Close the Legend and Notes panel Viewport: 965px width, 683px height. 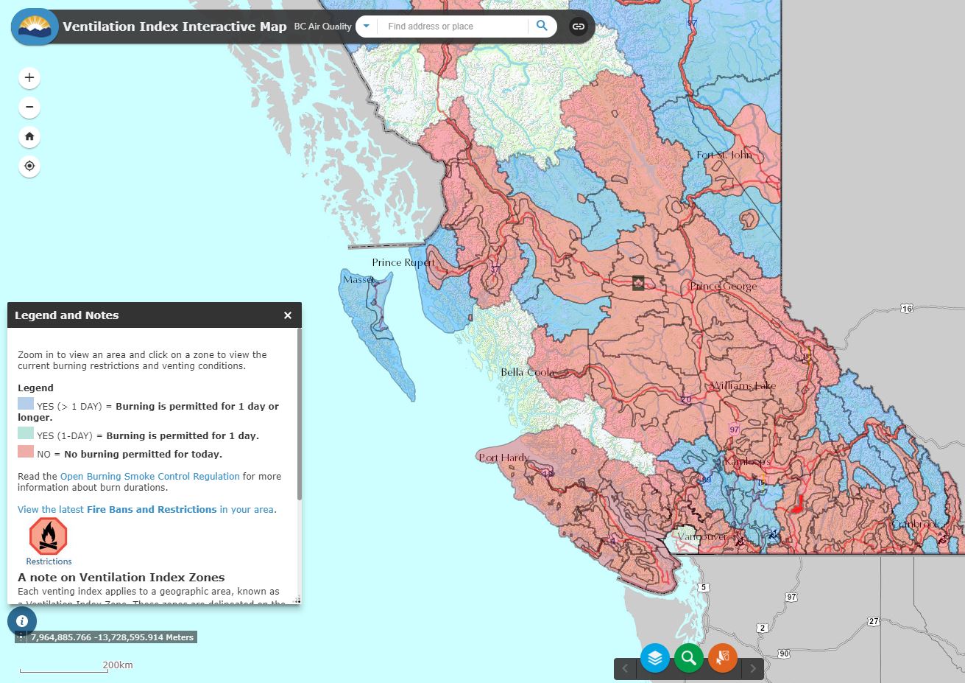tap(288, 315)
